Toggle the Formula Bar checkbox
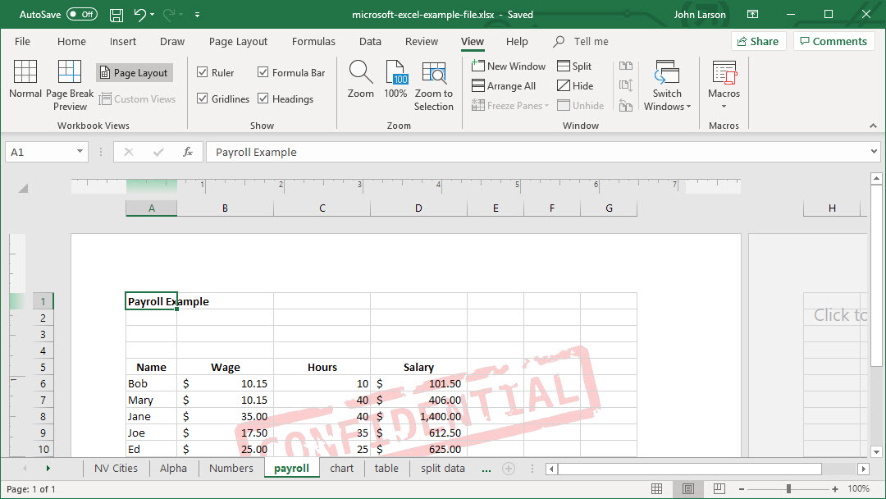The width and height of the screenshot is (886, 499). coord(263,73)
